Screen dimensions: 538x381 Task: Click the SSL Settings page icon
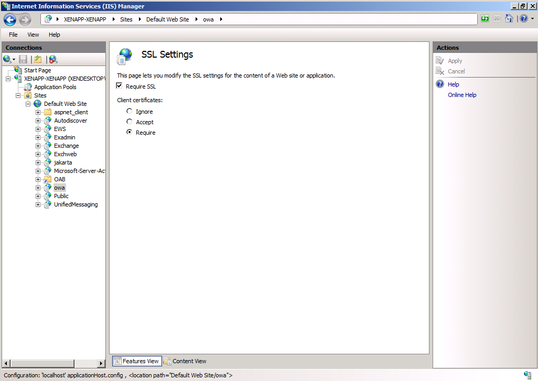point(124,56)
